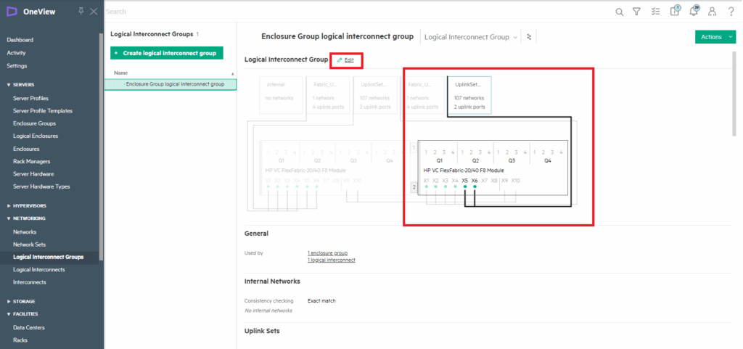
Task: Click the Name column header
Action: (121, 73)
